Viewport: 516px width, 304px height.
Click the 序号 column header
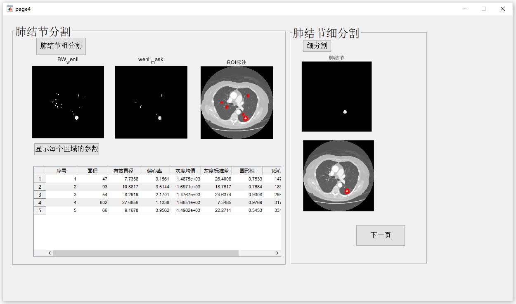coord(62,171)
